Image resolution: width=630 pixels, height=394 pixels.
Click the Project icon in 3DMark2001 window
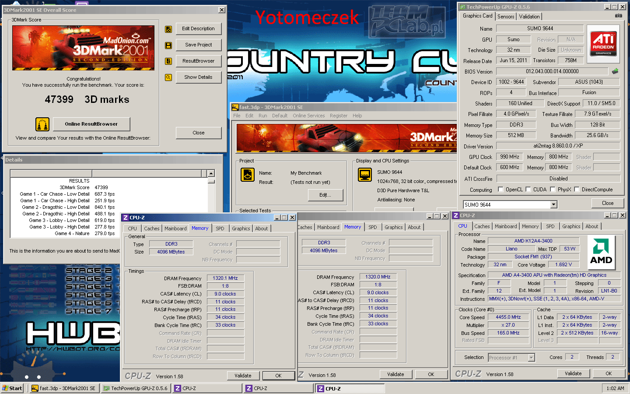[x=248, y=175]
